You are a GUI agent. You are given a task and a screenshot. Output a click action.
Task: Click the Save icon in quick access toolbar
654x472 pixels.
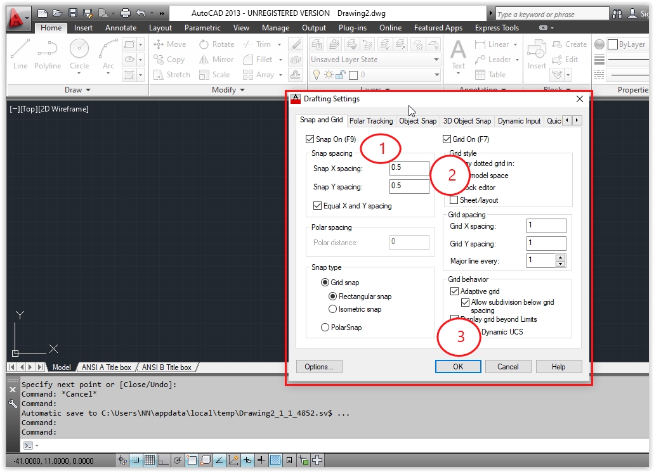coord(73,13)
